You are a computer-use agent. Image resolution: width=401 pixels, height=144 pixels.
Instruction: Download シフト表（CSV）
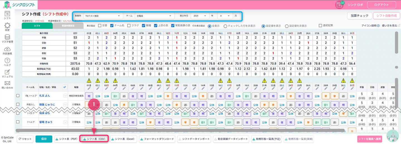pos(95,139)
